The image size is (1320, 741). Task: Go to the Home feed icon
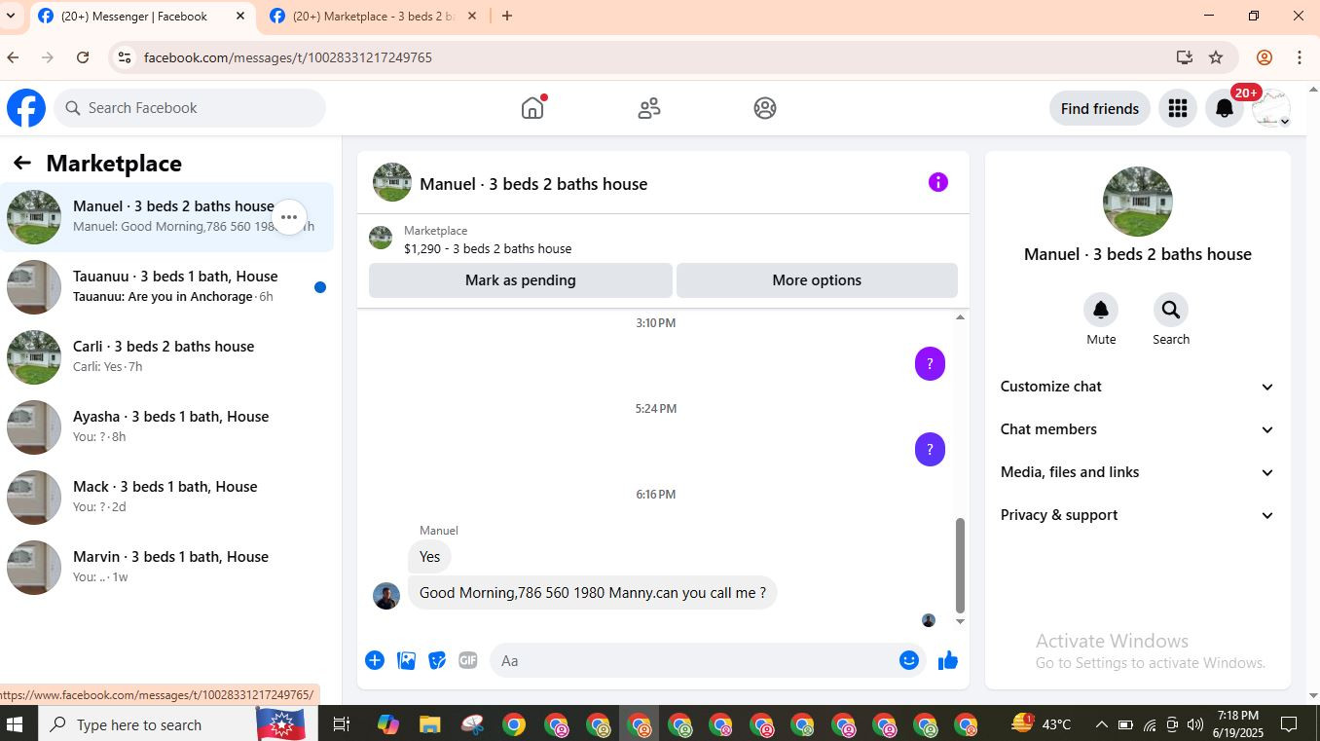(532, 108)
